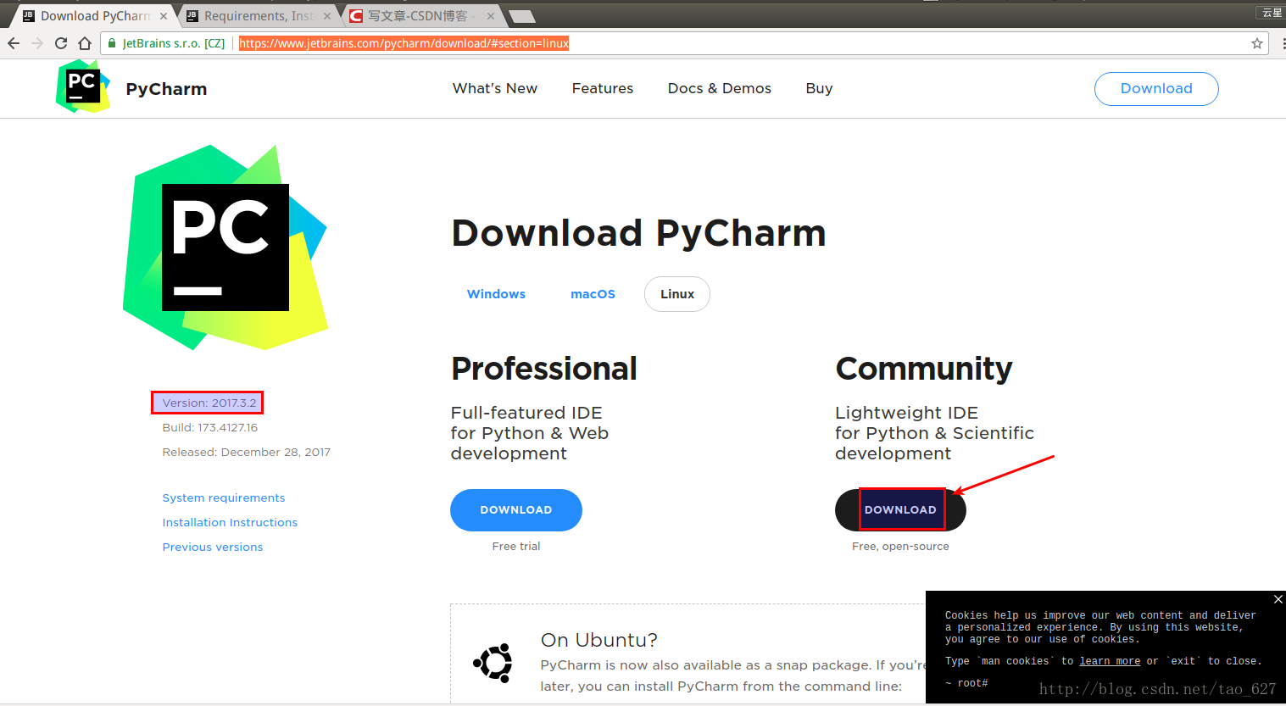Click the On Ubuntu? heading
This screenshot has width=1286, height=706.
point(599,640)
